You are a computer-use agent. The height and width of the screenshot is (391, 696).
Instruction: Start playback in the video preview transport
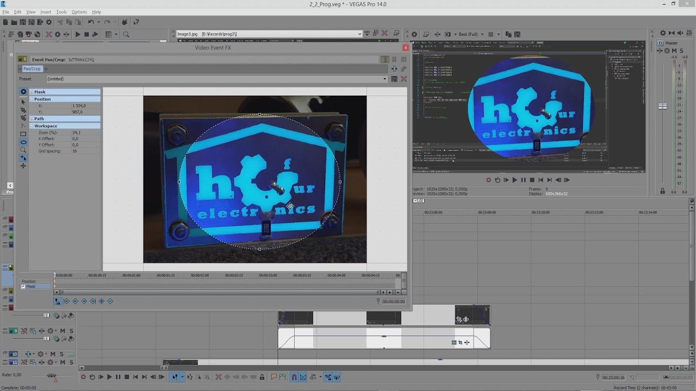point(514,180)
